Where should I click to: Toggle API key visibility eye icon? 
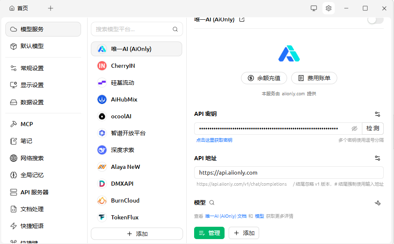tap(354, 129)
